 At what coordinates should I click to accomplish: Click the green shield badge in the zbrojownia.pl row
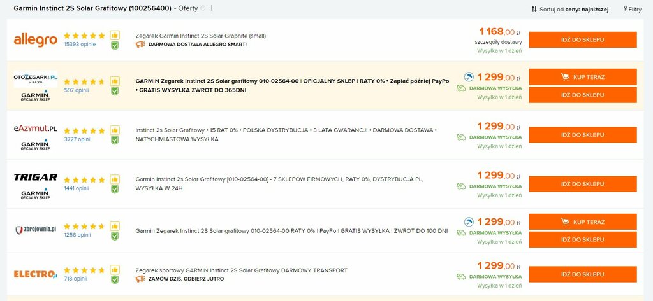coord(115,236)
